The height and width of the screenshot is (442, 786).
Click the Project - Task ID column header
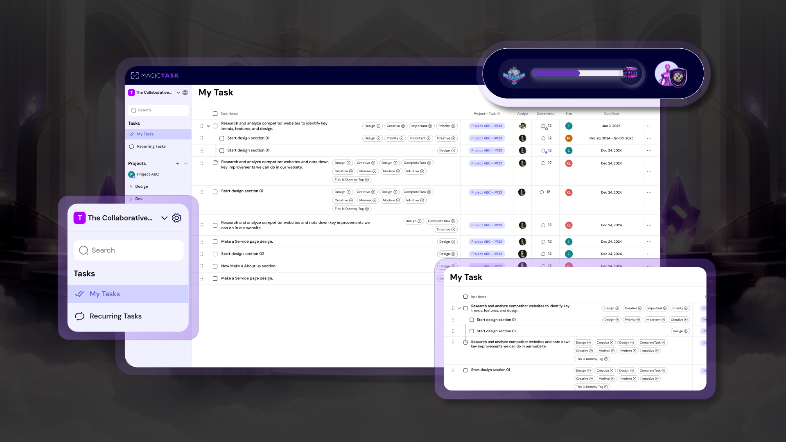(x=487, y=114)
